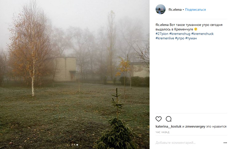Open the #kremenlive hashtag

click(x=165, y=38)
